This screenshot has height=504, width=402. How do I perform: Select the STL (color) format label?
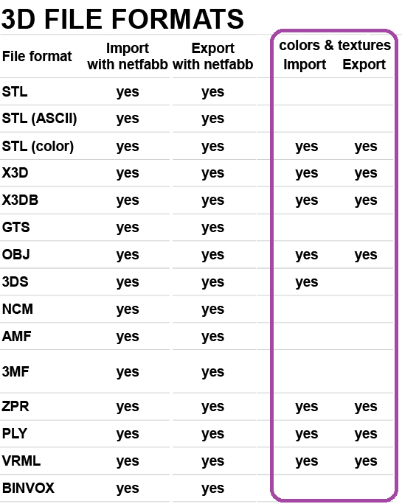coord(38,147)
